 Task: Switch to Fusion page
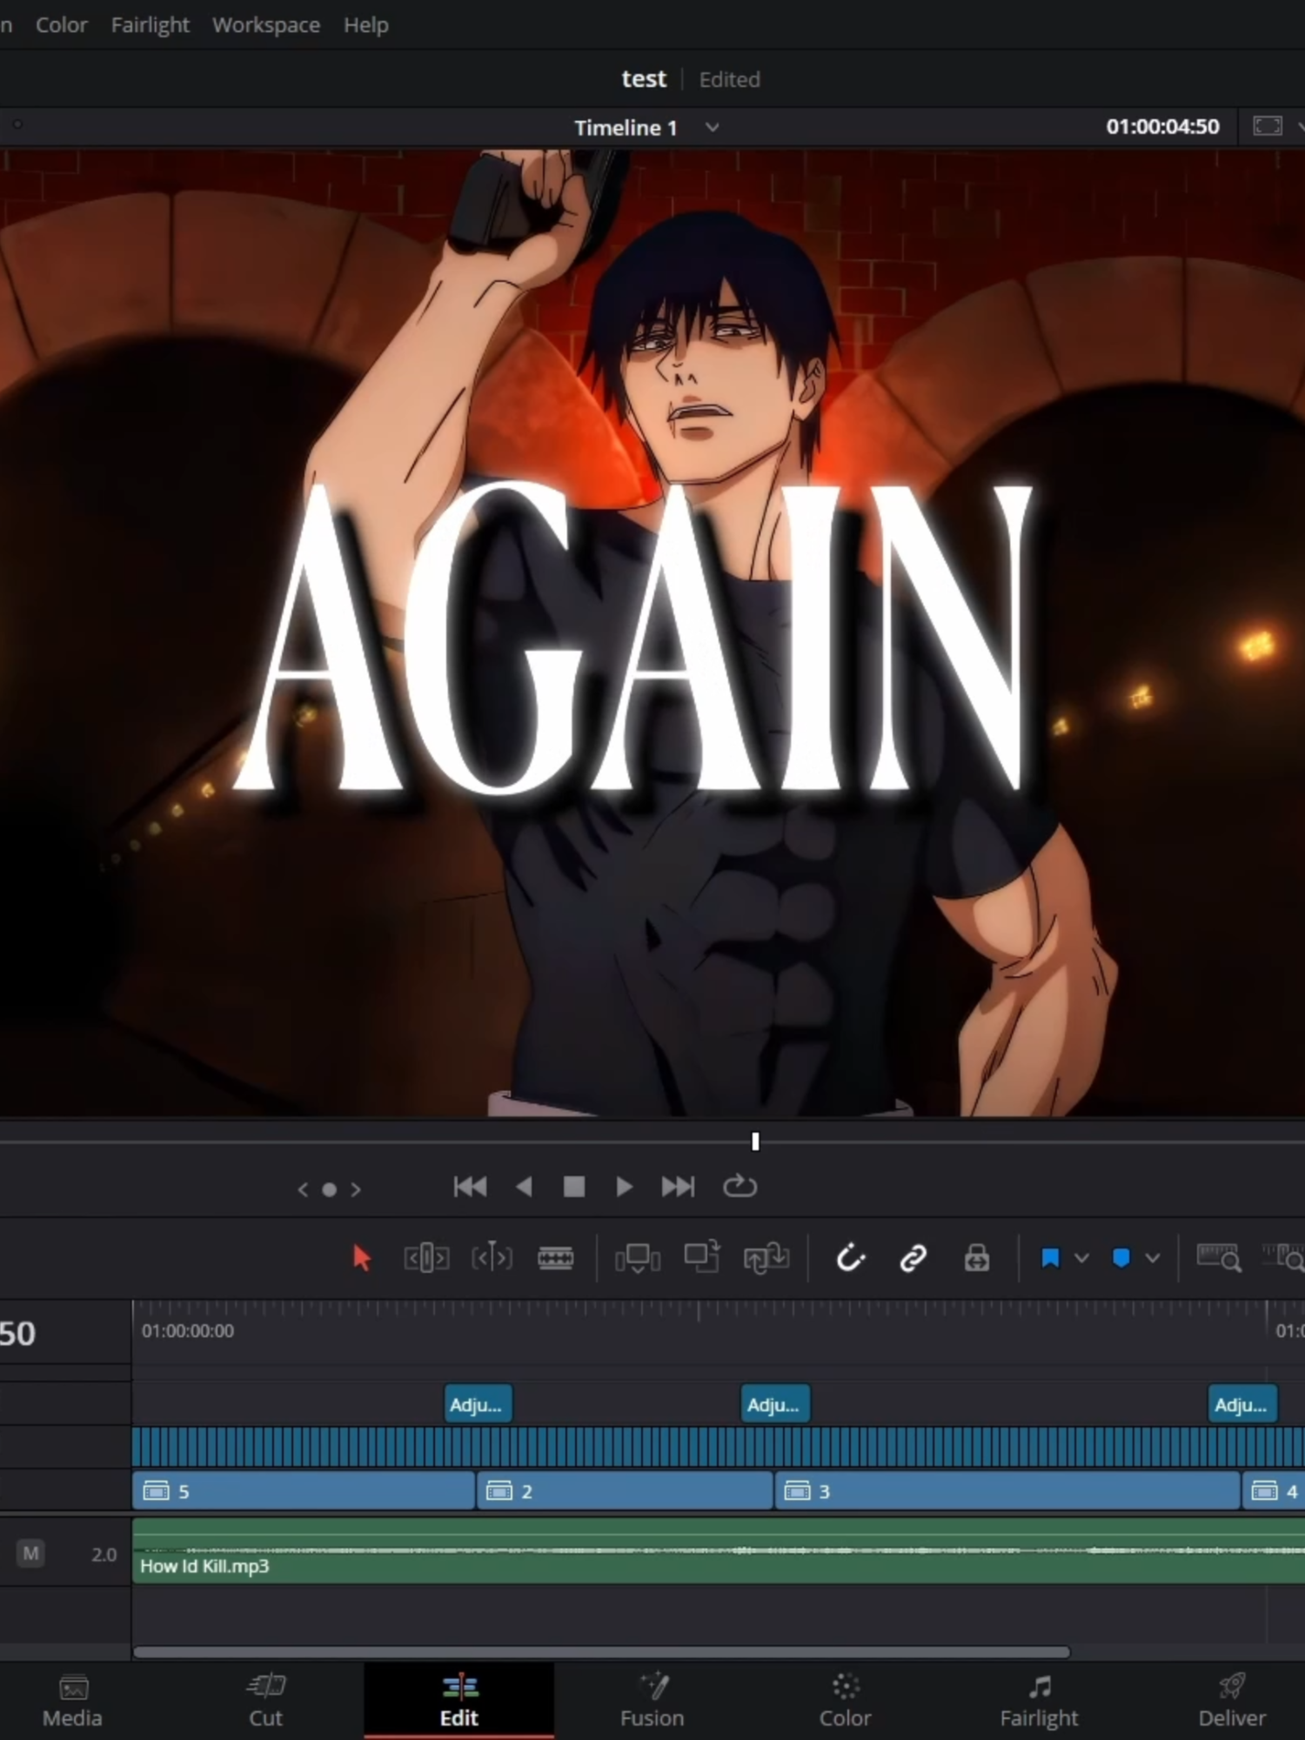(x=652, y=1703)
